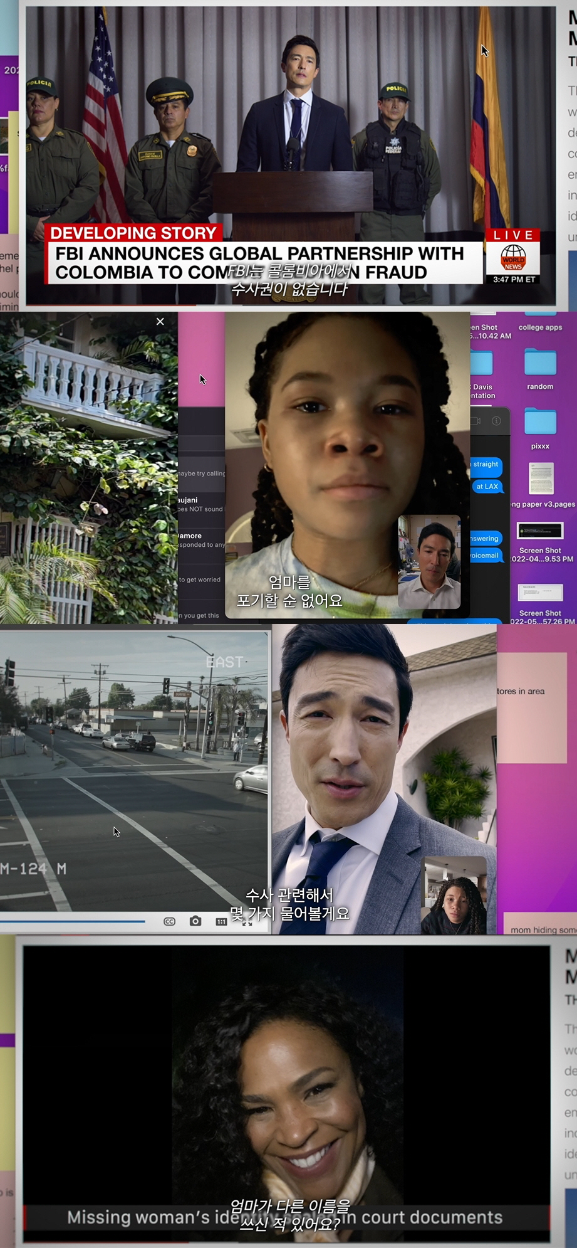
Task: Open Screen Shot 2022-04...9.53 PM file
Action: click(540, 531)
